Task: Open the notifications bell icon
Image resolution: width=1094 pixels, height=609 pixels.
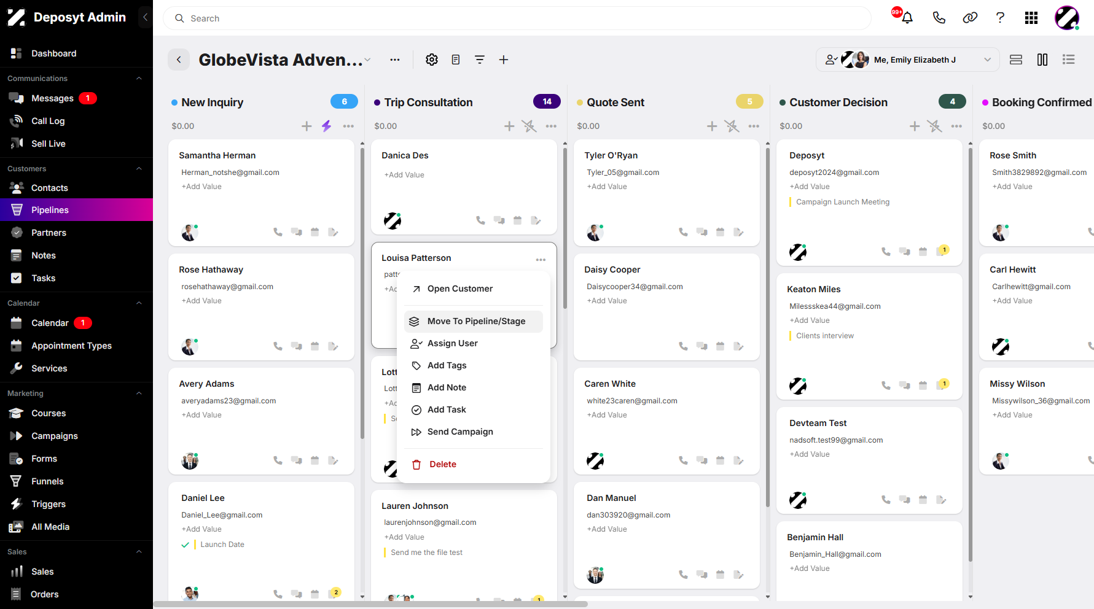Action: [x=907, y=18]
